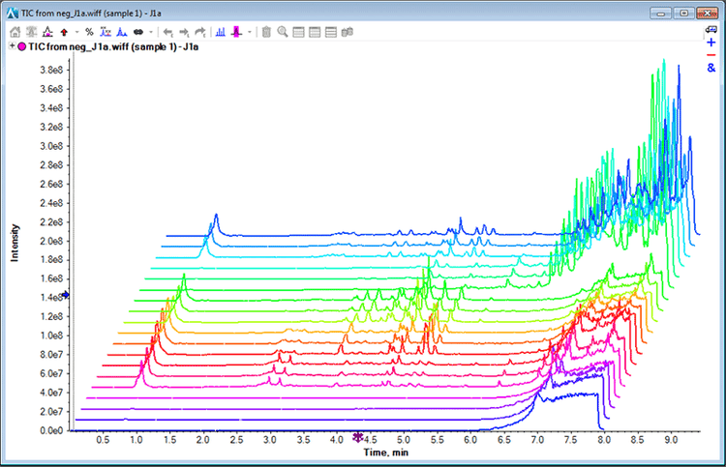Click the link chain icon in toolbar

tap(136, 32)
